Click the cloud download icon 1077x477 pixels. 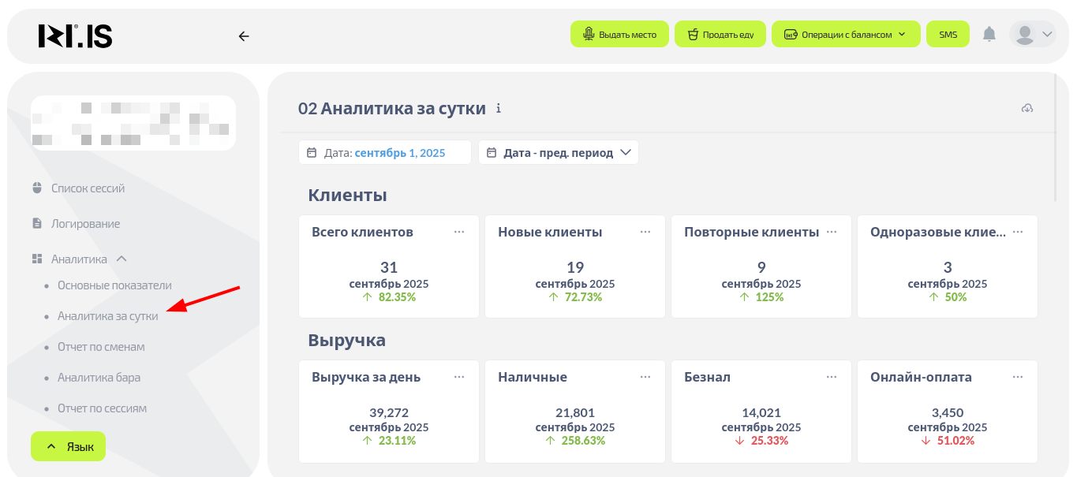tap(1027, 108)
